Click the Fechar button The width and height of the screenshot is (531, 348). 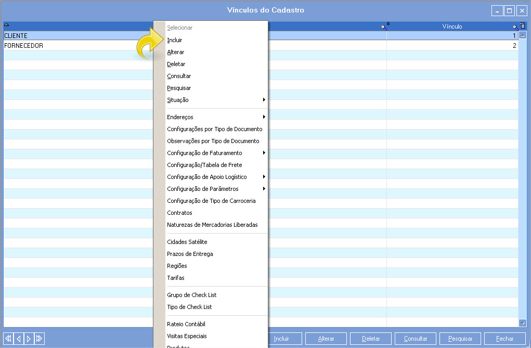point(505,339)
